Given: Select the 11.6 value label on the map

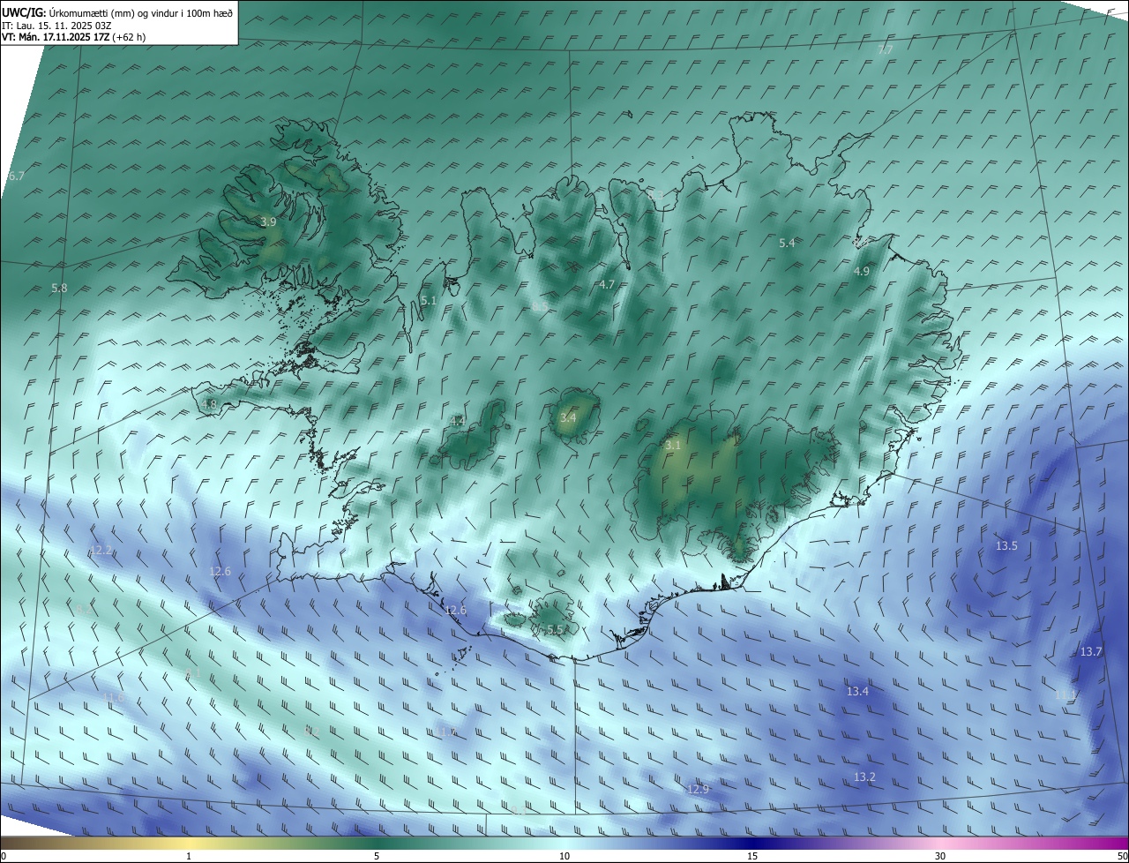Looking at the screenshot, I should (x=113, y=698).
